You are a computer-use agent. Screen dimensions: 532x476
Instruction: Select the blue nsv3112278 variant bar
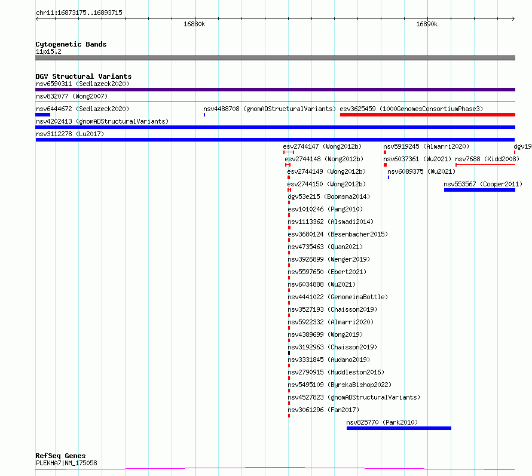click(x=275, y=140)
